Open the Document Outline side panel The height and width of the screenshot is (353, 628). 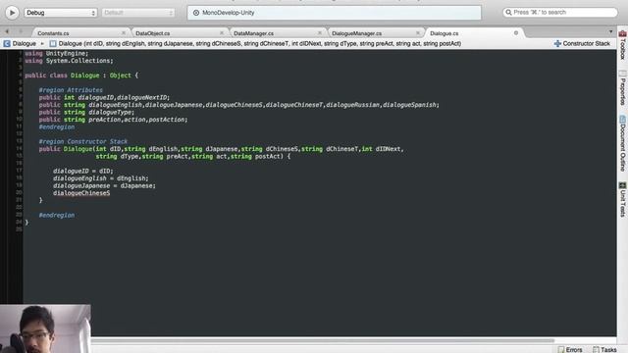[622, 143]
